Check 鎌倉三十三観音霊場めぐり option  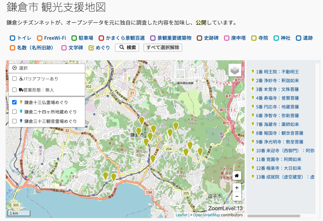[15, 121]
